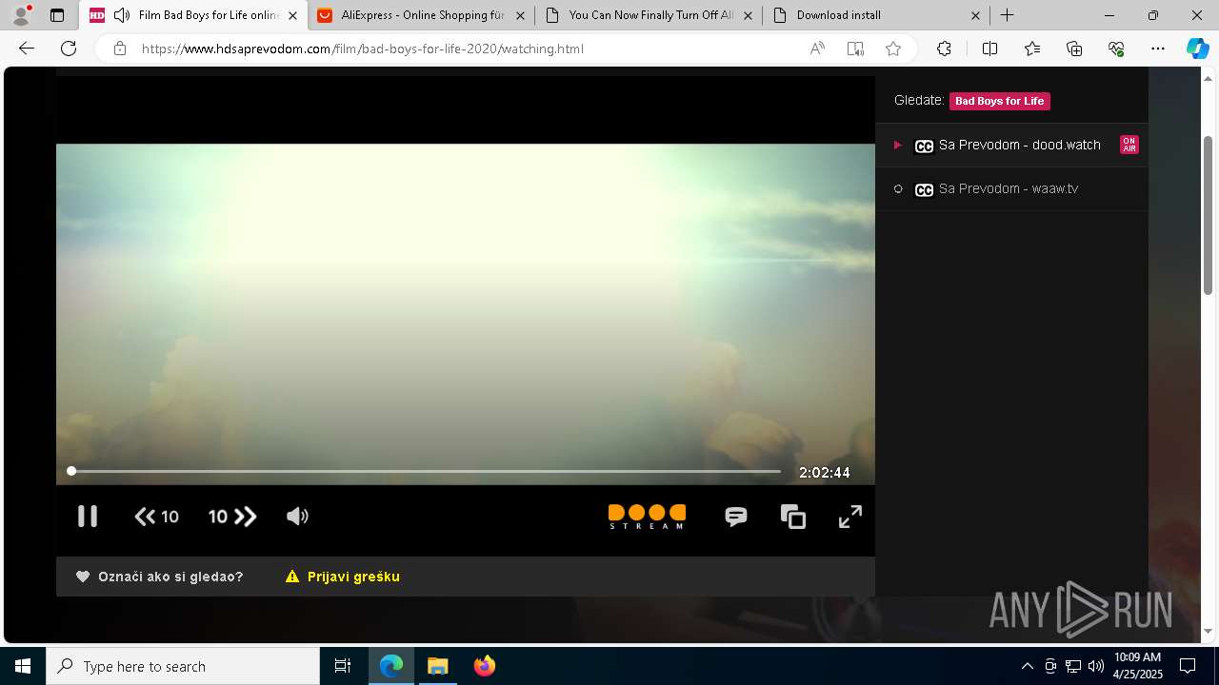The width and height of the screenshot is (1219, 685).
Task: Mute tab audio speaker icon
Action: pyautogui.click(x=122, y=15)
